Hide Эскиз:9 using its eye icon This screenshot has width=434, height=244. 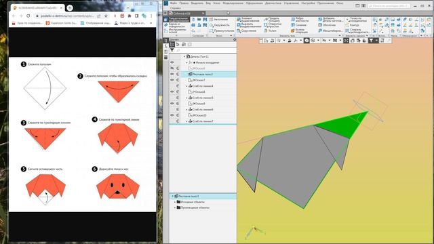tap(172, 104)
